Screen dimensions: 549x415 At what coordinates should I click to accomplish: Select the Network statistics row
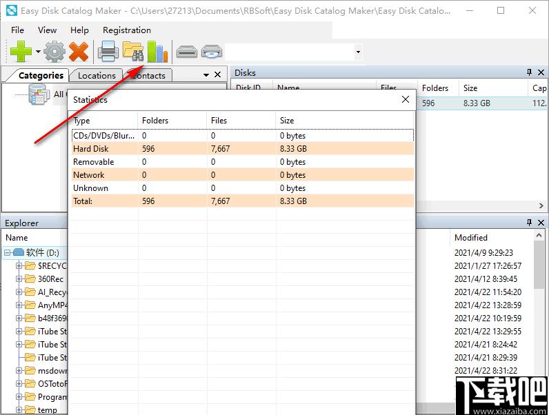pyautogui.click(x=242, y=175)
